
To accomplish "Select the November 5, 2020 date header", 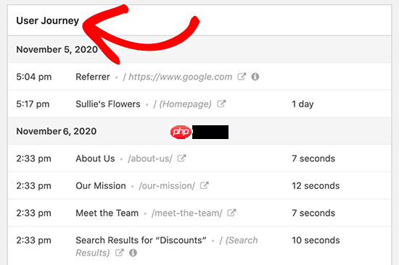I will coord(57,49).
